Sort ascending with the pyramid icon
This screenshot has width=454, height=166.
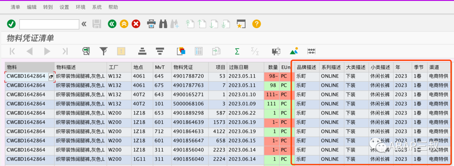(142, 52)
